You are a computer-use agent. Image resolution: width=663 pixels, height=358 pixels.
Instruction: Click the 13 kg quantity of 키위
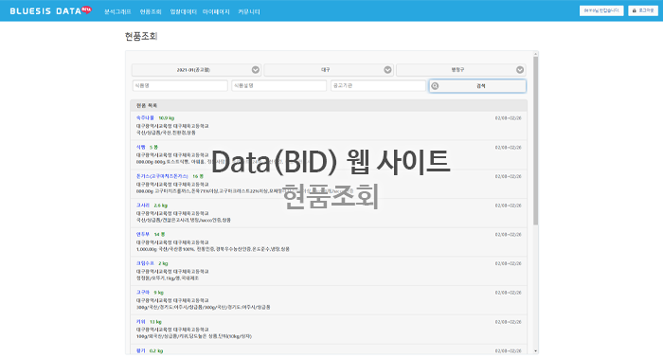coord(155,322)
